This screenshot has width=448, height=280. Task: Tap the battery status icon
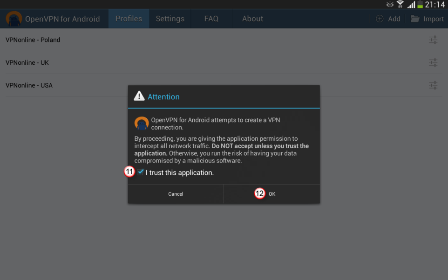click(x=420, y=4)
